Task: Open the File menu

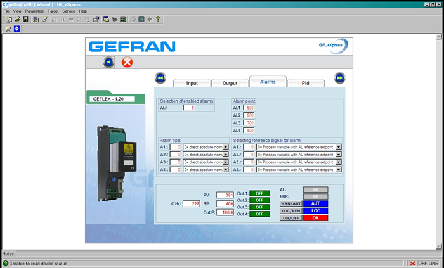Action: (6, 11)
